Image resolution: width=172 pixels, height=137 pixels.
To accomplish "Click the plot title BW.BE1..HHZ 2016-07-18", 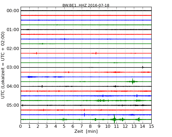I will (86, 5).
